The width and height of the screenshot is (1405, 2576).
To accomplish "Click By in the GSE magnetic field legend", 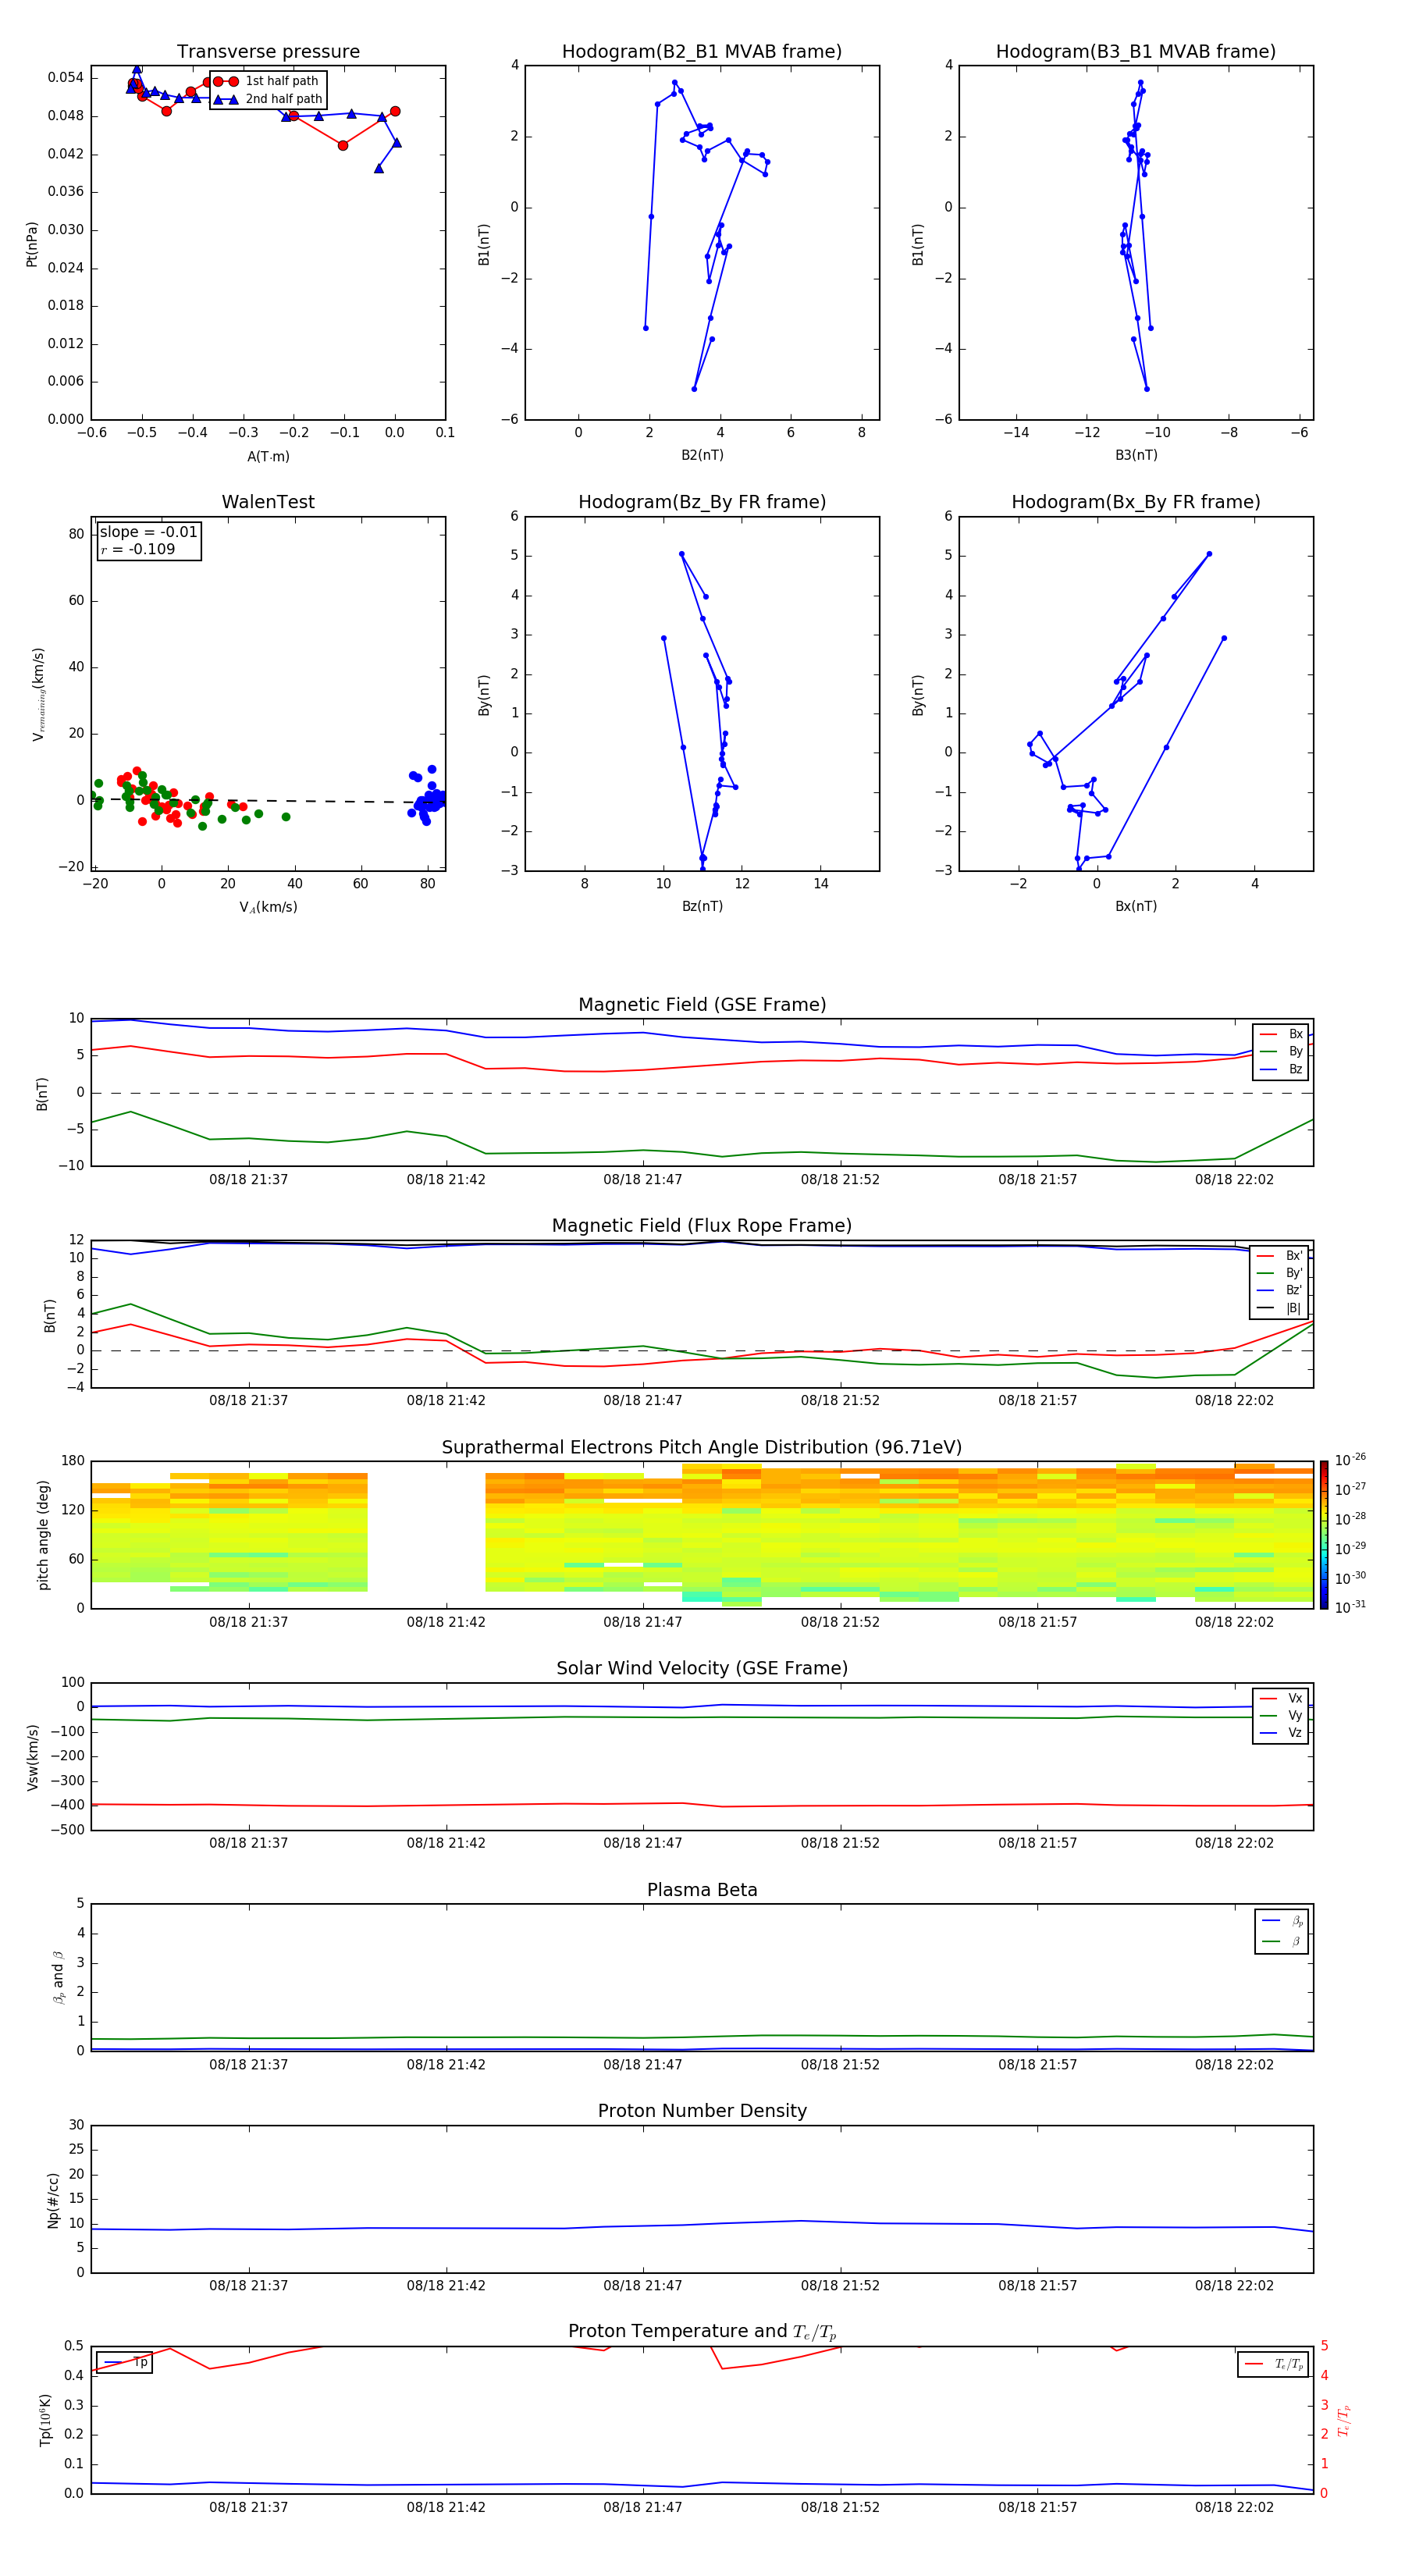I will [x=1281, y=1051].
